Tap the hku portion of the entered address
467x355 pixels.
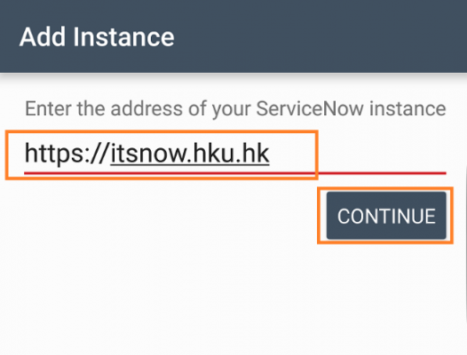point(213,154)
